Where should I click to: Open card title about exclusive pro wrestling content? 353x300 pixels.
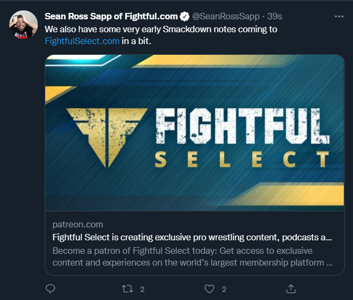(192, 237)
